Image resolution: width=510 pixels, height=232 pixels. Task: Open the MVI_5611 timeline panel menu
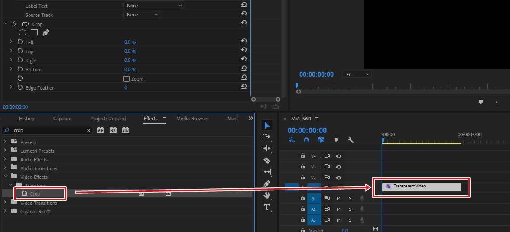coord(317,119)
